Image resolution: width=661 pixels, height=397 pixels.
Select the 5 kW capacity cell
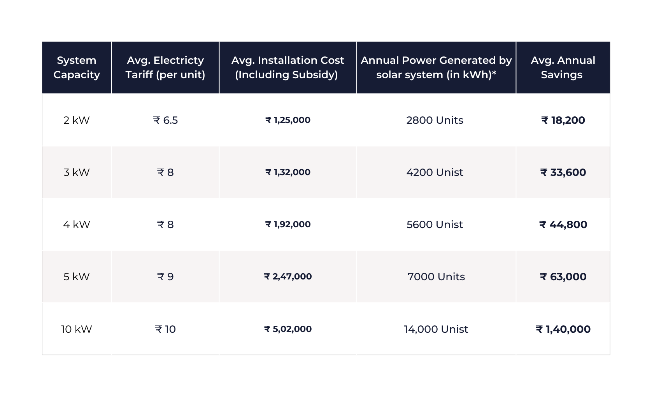pyautogui.click(x=77, y=277)
